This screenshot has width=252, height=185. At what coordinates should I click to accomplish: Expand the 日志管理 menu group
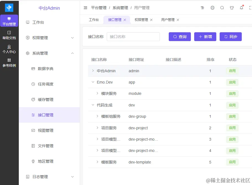click(49, 177)
